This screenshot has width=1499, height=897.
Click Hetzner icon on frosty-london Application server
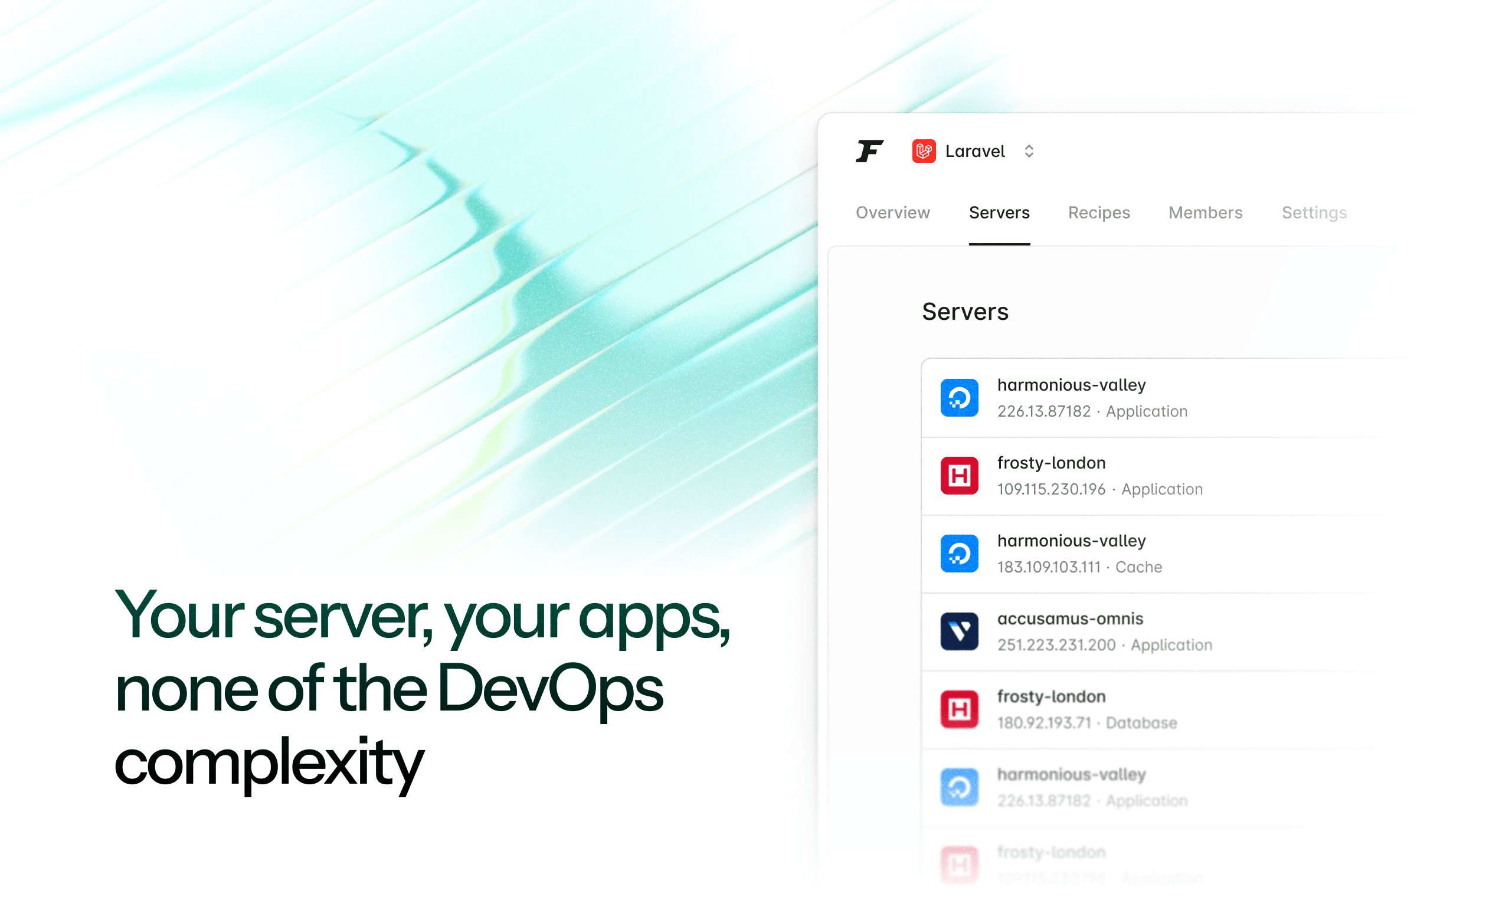(959, 476)
